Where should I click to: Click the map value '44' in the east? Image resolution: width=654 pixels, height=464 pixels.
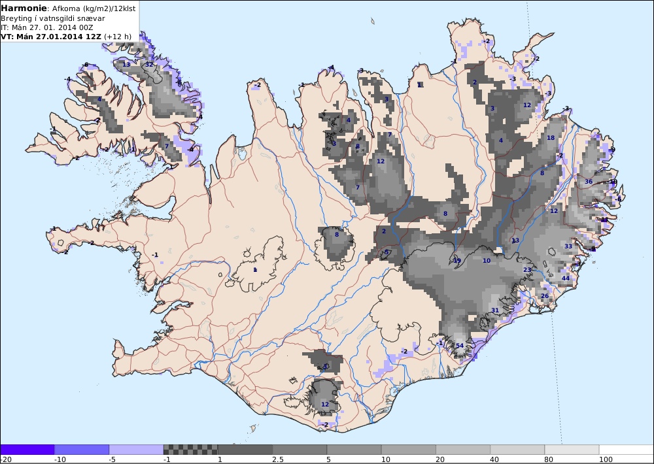(x=566, y=278)
